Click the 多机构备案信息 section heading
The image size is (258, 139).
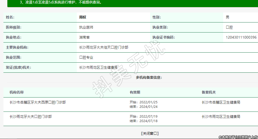tap(149, 77)
